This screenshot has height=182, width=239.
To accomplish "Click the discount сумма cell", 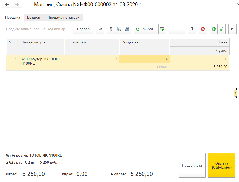I will point(144,67).
